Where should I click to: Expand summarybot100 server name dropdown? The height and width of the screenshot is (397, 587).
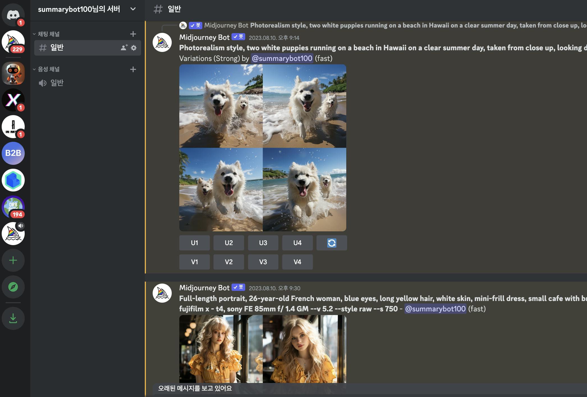(x=133, y=9)
